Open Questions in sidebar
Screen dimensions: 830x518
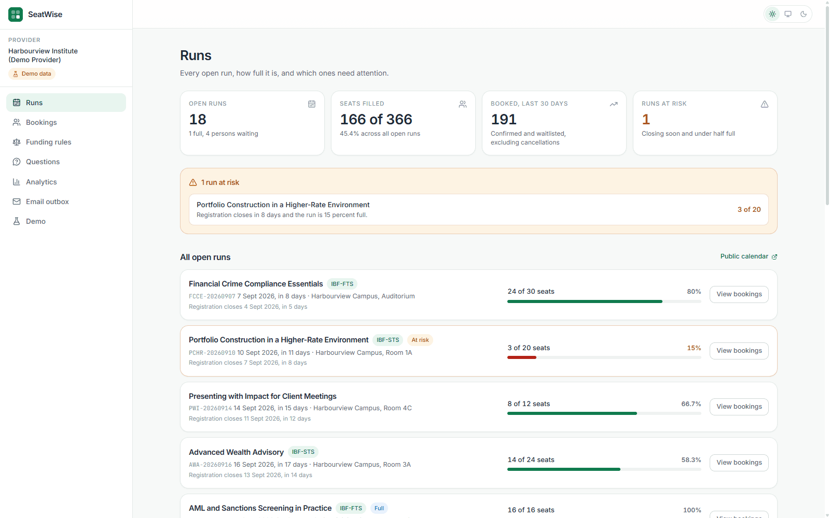[66, 162]
